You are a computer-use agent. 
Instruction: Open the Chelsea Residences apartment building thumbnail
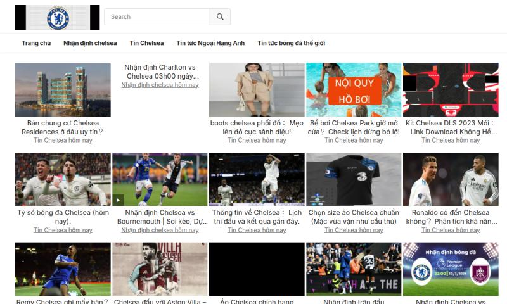point(63,89)
